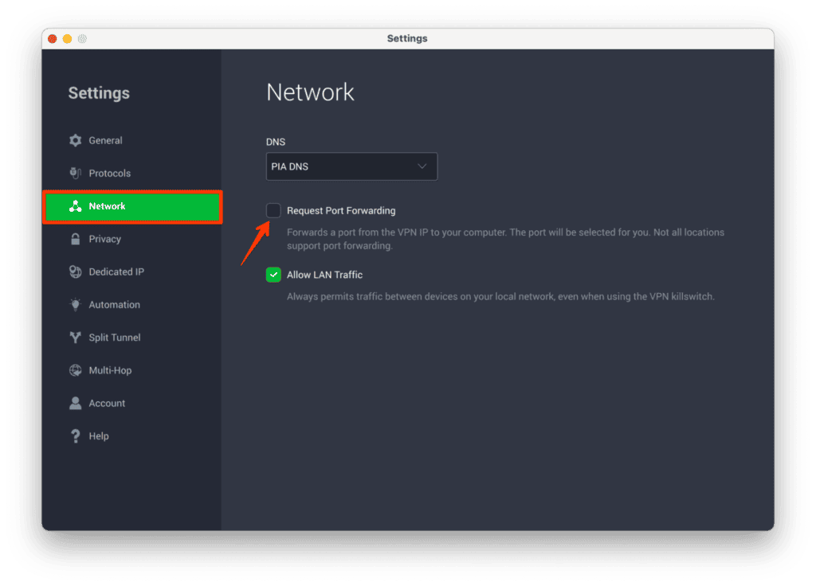This screenshot has height=586, width=816.
Task: Click the Account person icon
Action: tap(76, 403)
